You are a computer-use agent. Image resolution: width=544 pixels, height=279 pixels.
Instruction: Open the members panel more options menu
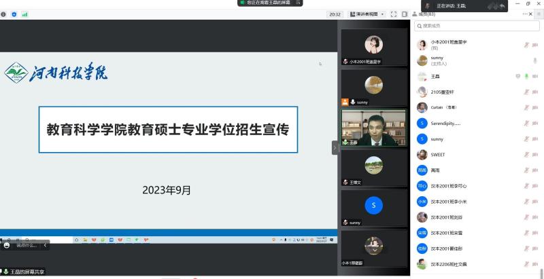point(524,14)
